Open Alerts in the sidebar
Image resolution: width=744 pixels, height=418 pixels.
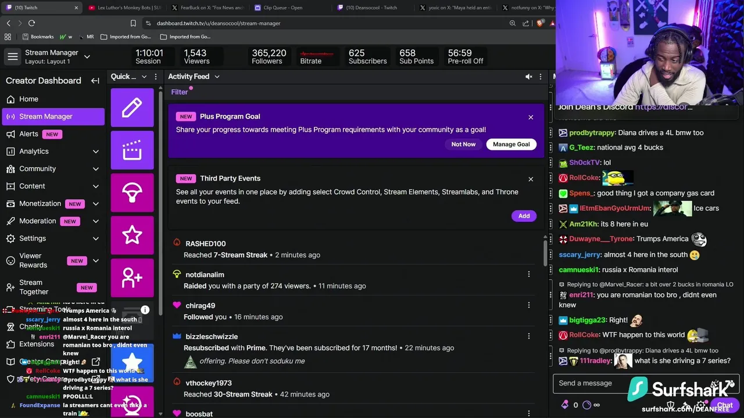click(x=53, y=134)
